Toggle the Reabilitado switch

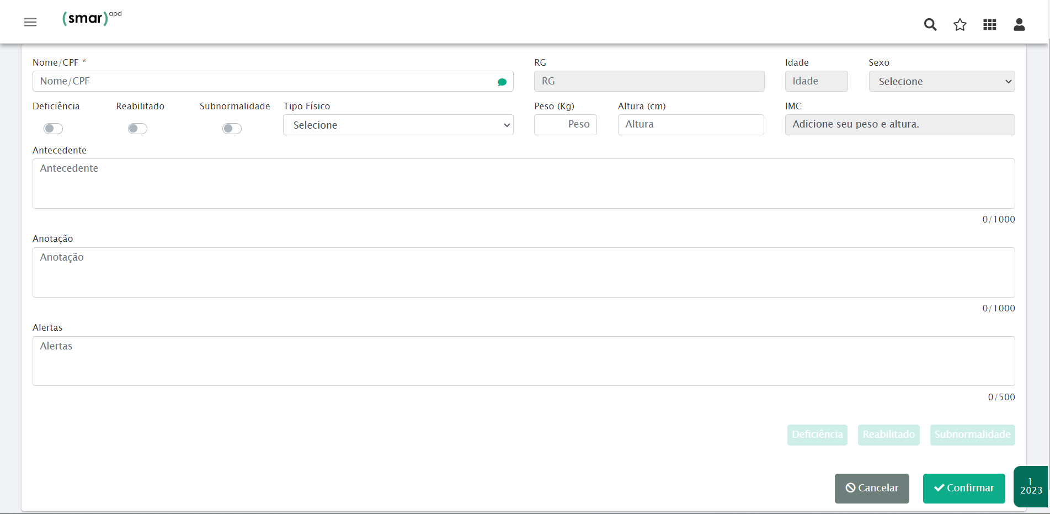[x=137, y=129]
